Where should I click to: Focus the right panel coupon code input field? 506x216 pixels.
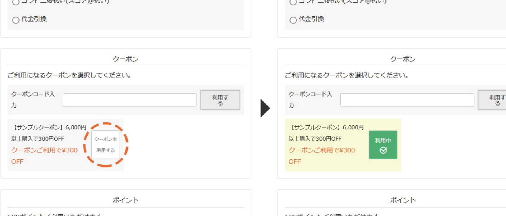click(407, 100)
